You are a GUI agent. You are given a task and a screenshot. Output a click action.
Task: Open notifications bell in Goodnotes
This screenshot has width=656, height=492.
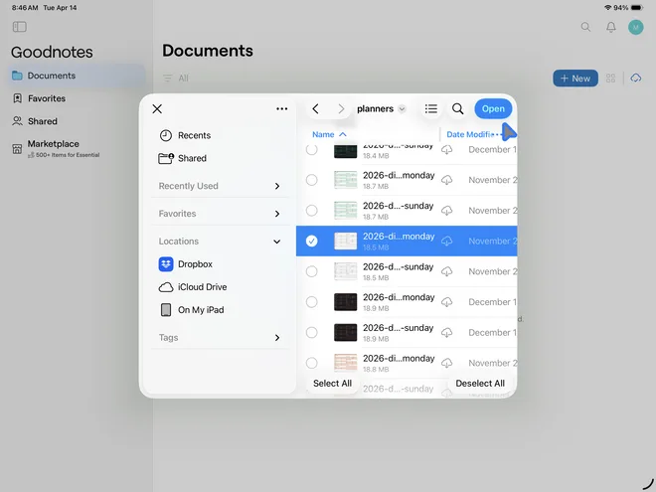(x=611, y=27)
